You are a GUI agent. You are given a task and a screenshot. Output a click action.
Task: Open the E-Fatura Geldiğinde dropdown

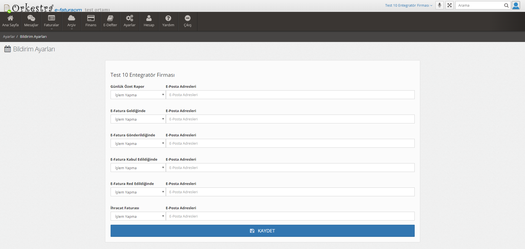point(138,119)
